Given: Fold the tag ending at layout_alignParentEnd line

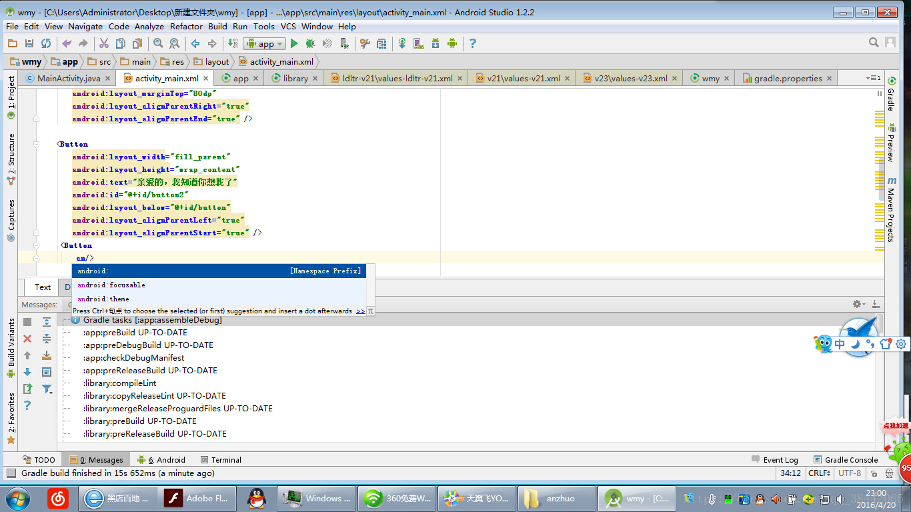Looking at the screenshot, I should [x=36, y=119].
